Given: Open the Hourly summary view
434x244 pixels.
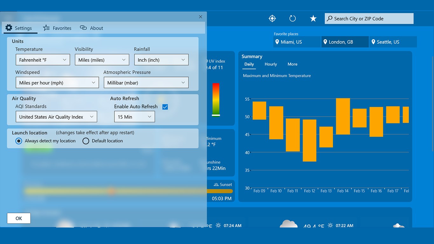Looking at the screenshot, I should point(270,64).
